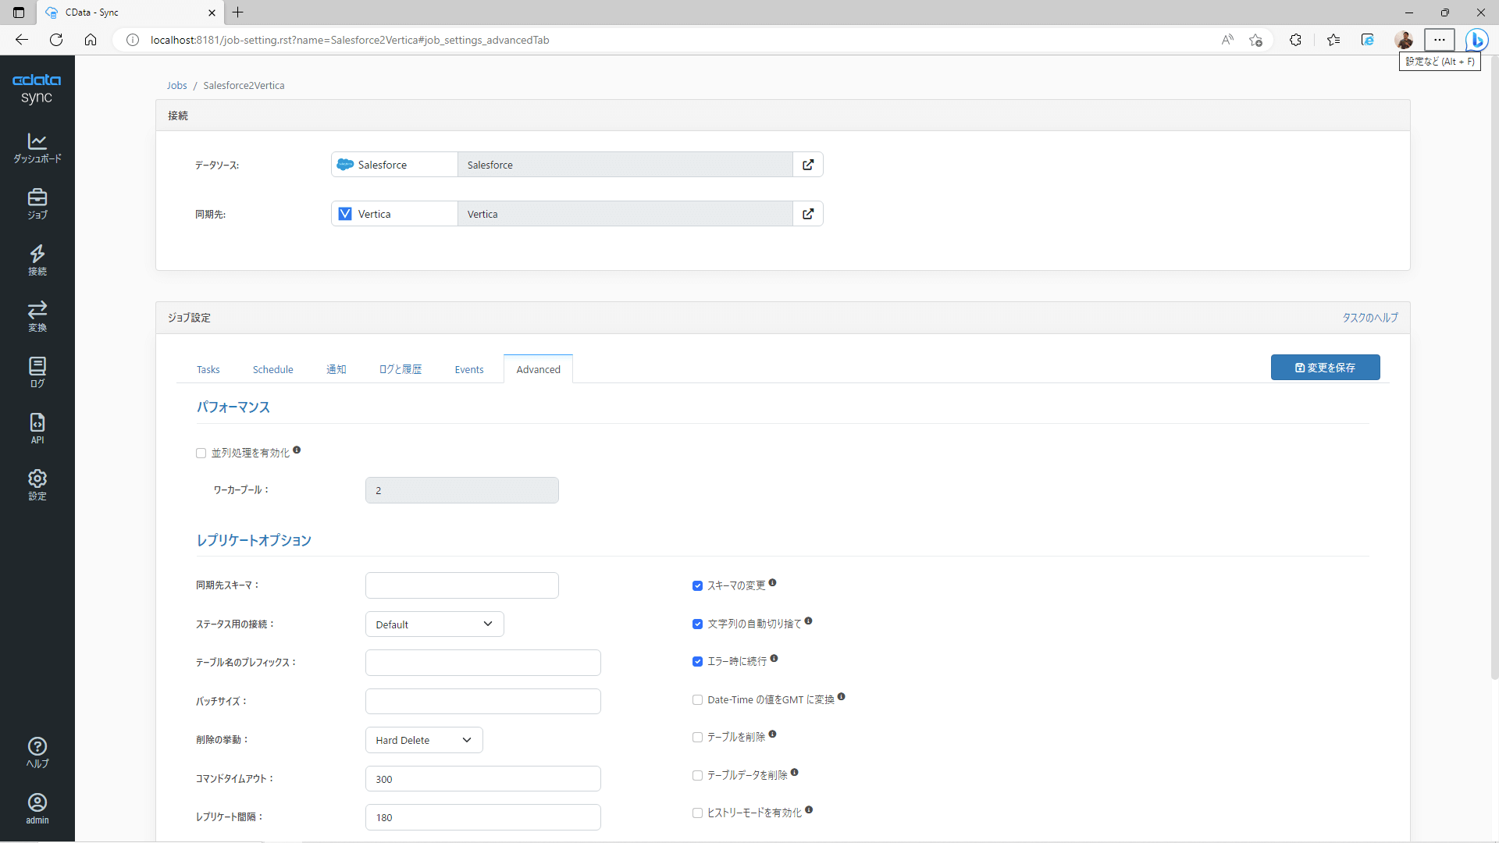Switch to the ログと履歴 tab
This screenshot has height=843, width=1499.
400,369
